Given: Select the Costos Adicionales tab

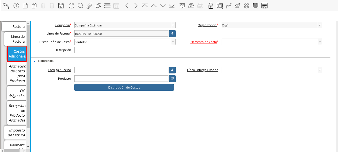Looking at the screenshot, I should [x=17, y=54].
